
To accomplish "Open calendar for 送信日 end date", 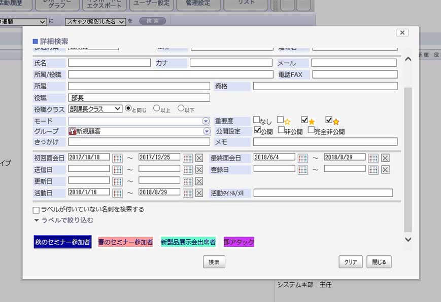I will [188, 170].
